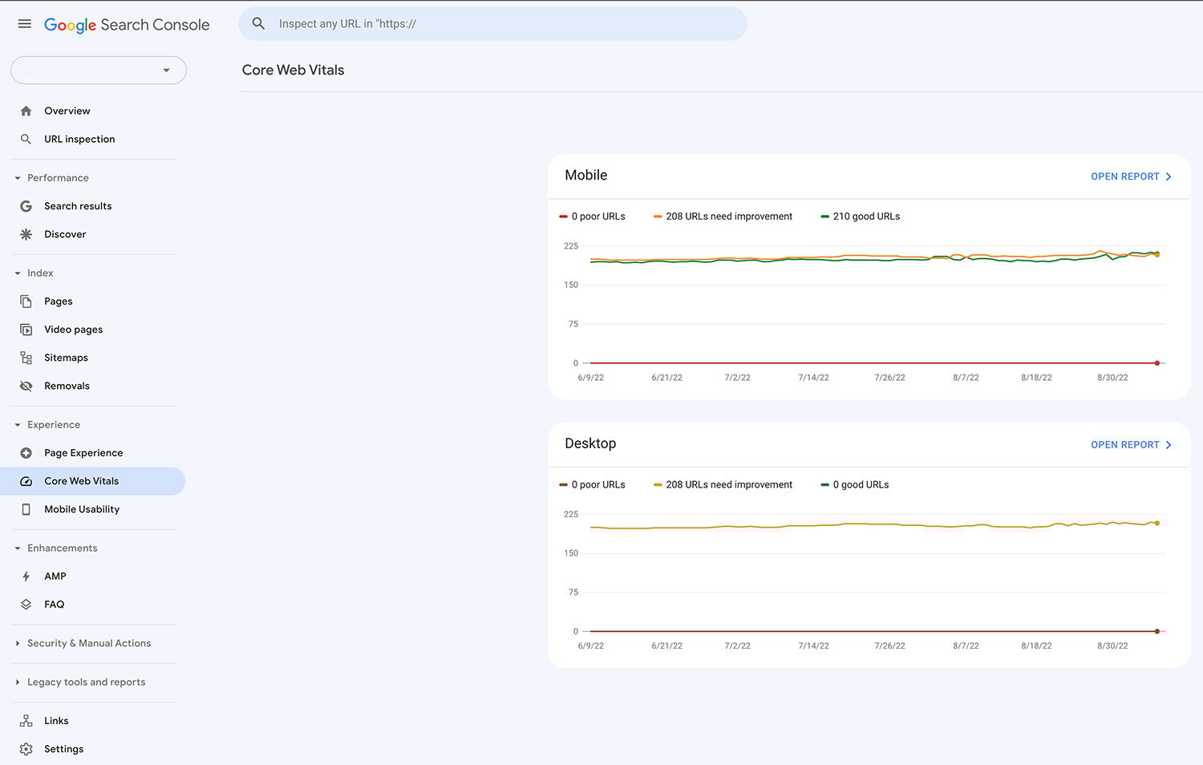Click the Inspect any URL search field
This screenshot has width=1203, height=765.
point(492,24)
